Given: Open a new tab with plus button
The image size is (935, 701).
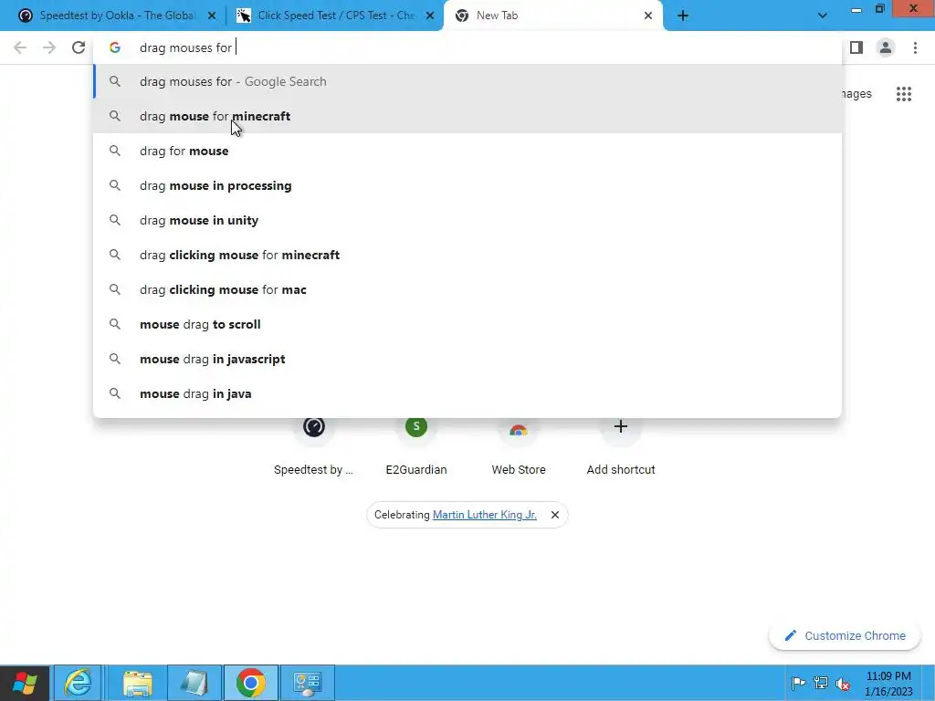Looking at the screenshot, I should (683, 16).
